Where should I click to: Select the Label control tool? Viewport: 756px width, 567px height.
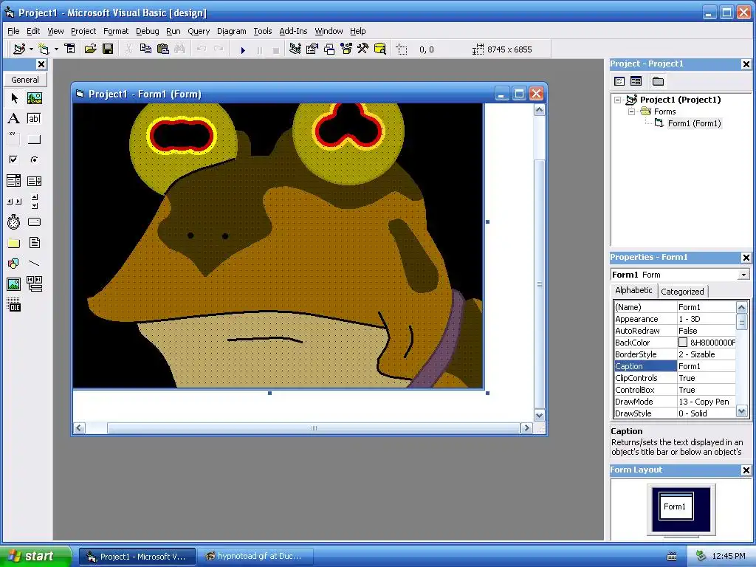(x=14, y=119)
